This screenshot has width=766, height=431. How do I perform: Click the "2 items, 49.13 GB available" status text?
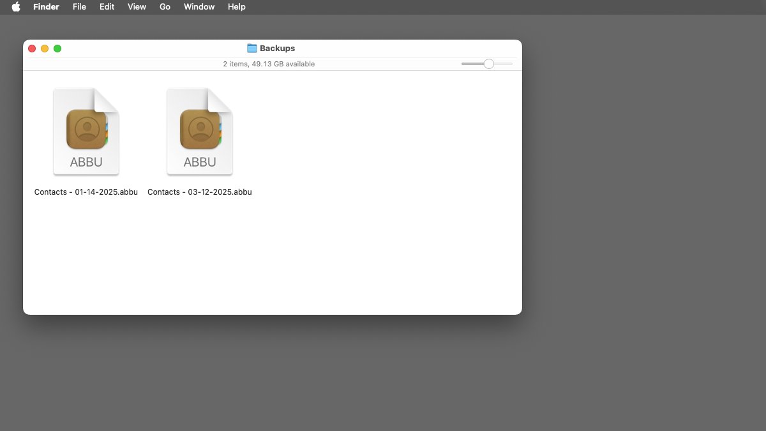point(269,64)
